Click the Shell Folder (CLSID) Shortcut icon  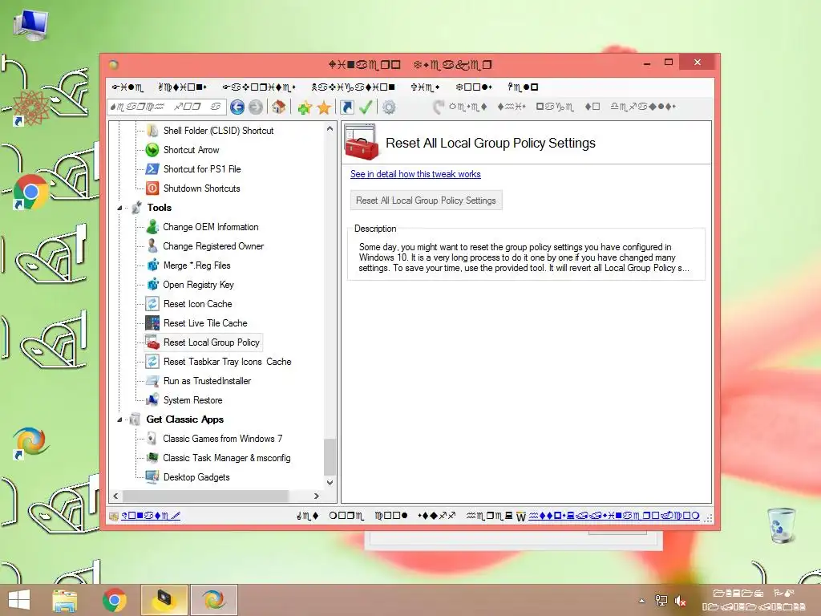pos(152,131)
